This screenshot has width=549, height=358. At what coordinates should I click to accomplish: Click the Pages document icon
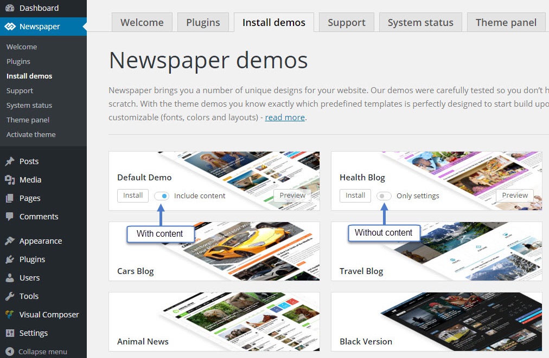[10, 198]
